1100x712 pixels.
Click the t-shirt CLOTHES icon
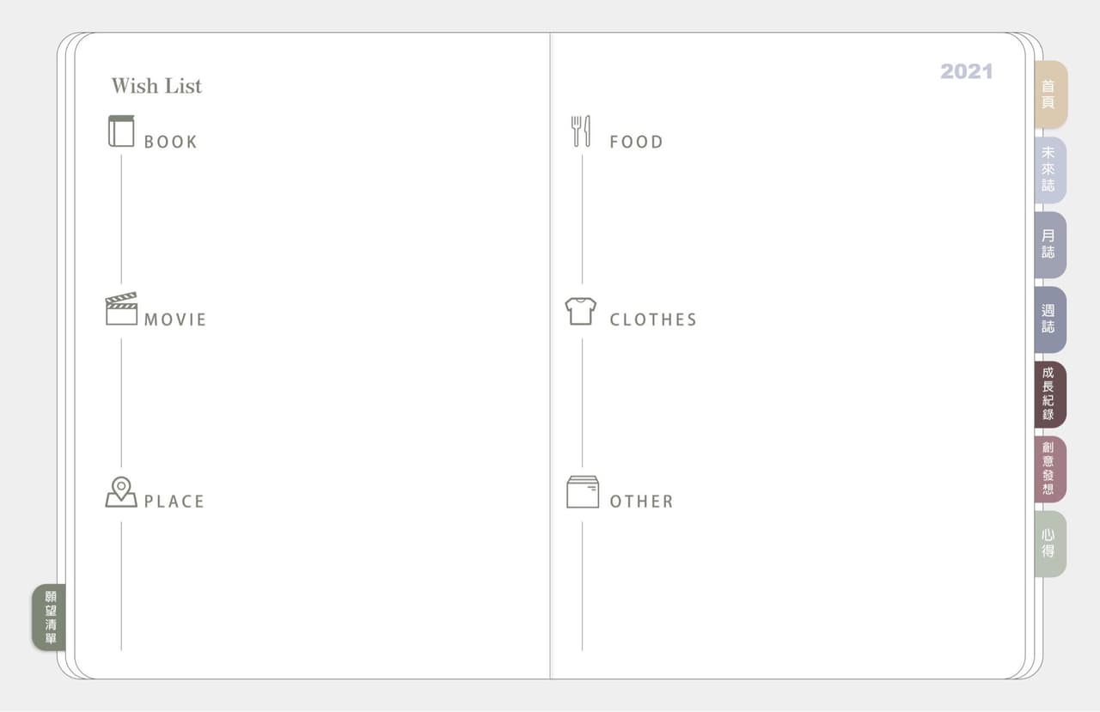tap(581, 311)
